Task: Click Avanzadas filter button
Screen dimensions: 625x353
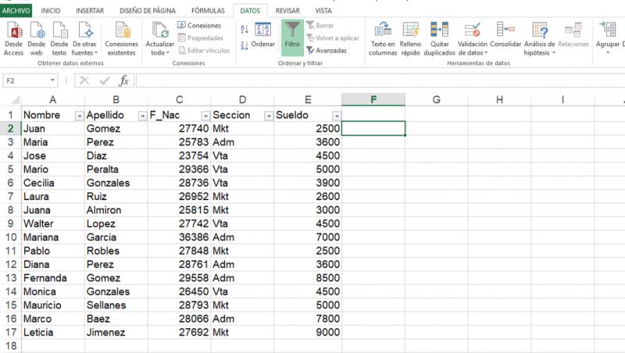Action: point(327,51)
